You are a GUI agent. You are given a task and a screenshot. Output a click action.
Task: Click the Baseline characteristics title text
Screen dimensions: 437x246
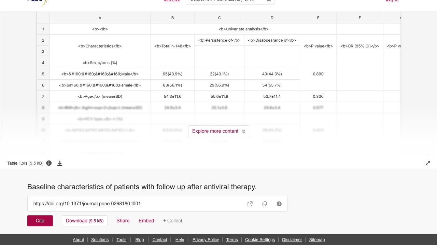pos(142,187)
